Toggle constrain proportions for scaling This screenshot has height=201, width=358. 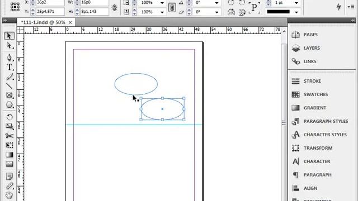[172, 7]
